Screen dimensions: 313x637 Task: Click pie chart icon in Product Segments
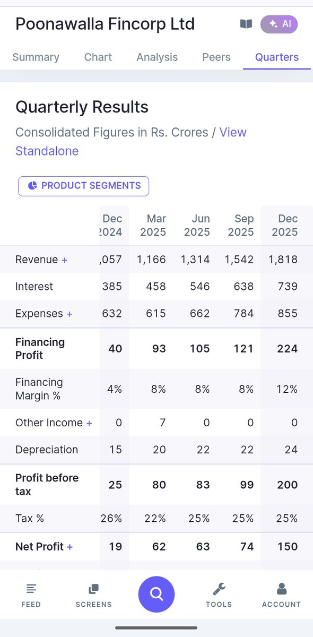pos(32,186)
